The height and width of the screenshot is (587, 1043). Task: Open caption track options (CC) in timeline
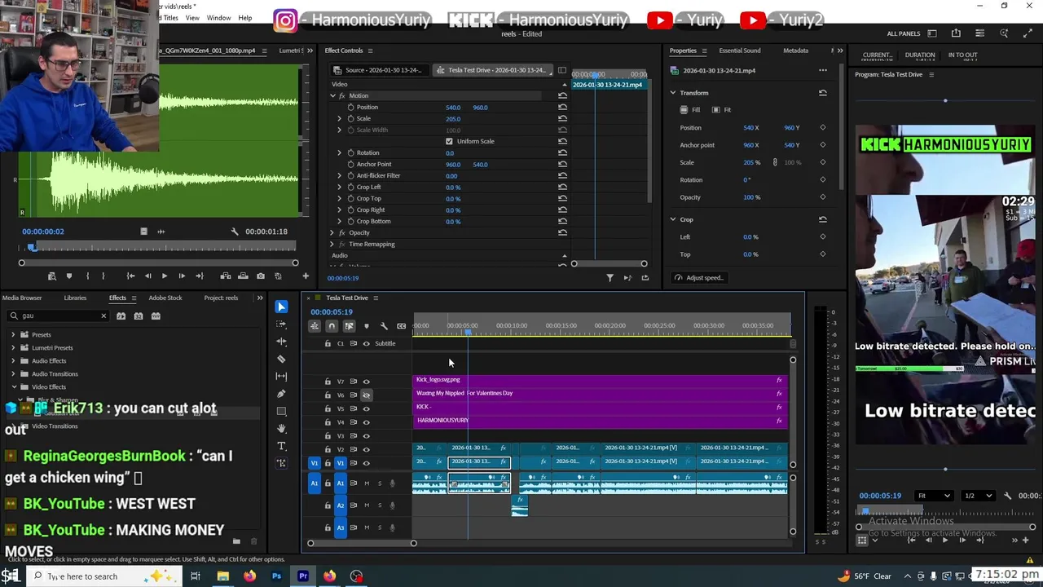[401, 326]
